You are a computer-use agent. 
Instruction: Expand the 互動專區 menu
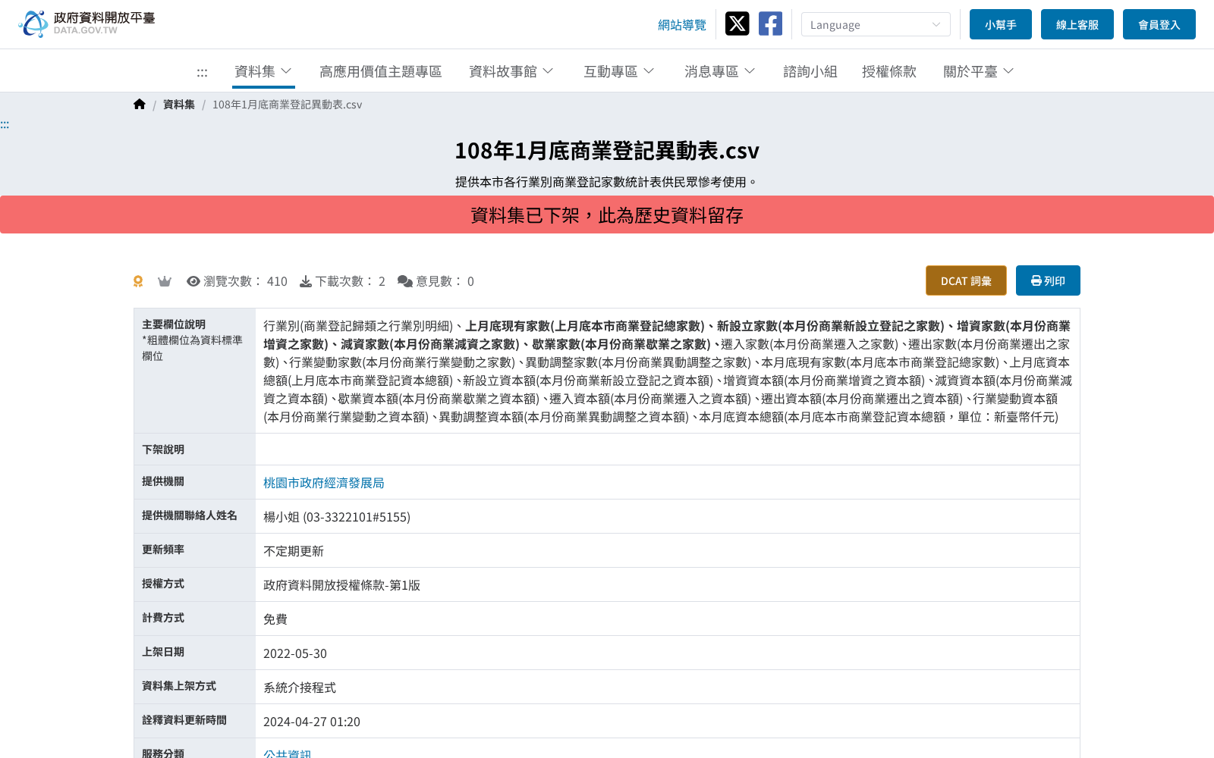(619, 71)
